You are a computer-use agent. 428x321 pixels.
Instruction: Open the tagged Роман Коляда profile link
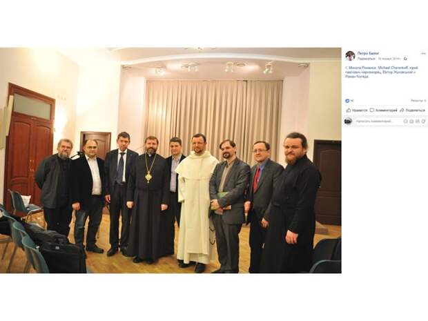click(x=357, y=77)
